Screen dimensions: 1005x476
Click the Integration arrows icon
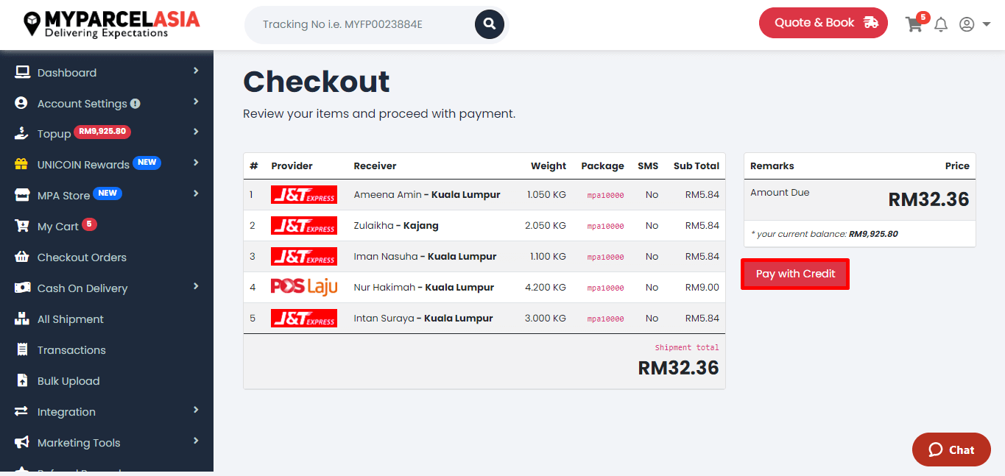click(x=21, y=411)
